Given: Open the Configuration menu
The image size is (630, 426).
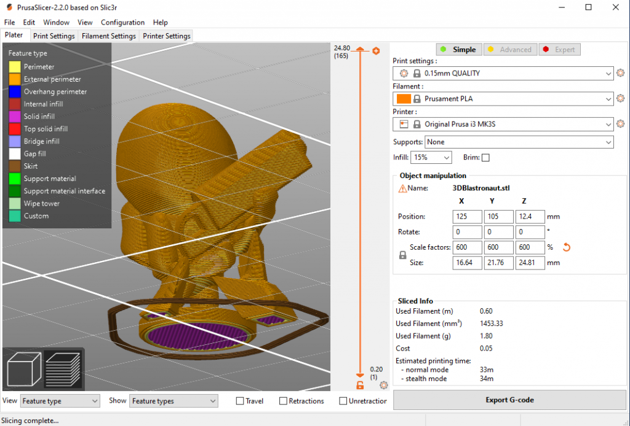Looking at the screenshot, I should [x=122, y=23].
